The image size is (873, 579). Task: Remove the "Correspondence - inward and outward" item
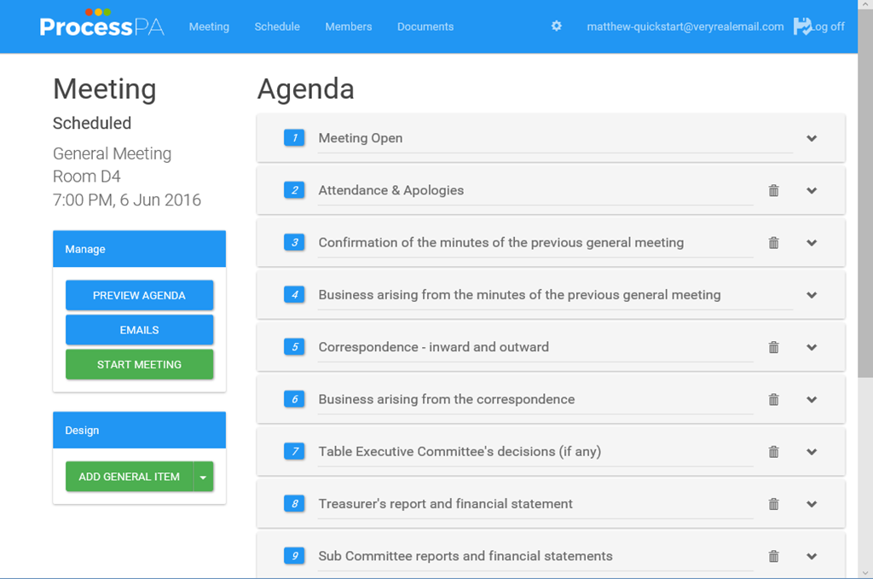tap(774, 347)
